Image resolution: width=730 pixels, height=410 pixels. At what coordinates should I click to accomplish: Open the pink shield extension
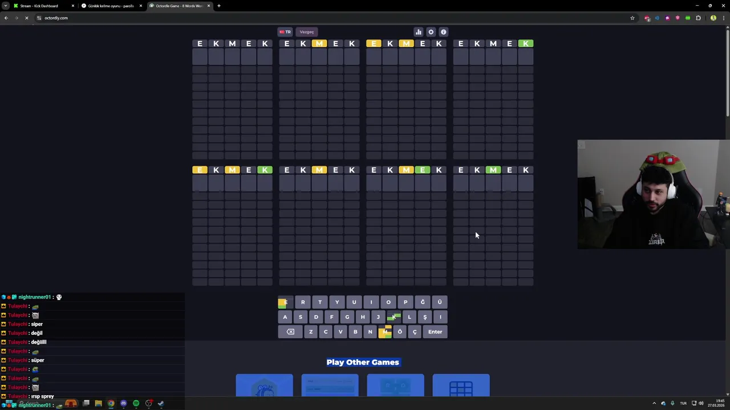[678, 18]
